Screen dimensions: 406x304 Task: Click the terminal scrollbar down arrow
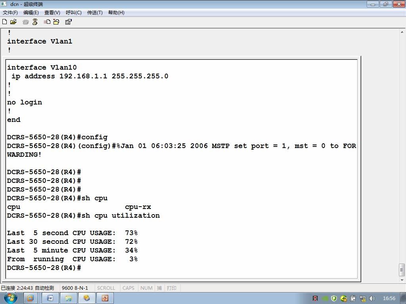coord(402,280)
